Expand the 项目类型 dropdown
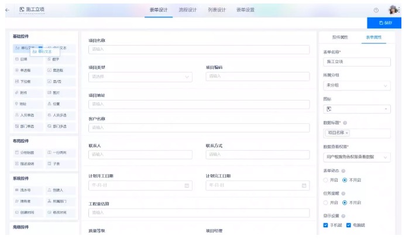This screenshot has width=409, height=239. click(140, 77)
